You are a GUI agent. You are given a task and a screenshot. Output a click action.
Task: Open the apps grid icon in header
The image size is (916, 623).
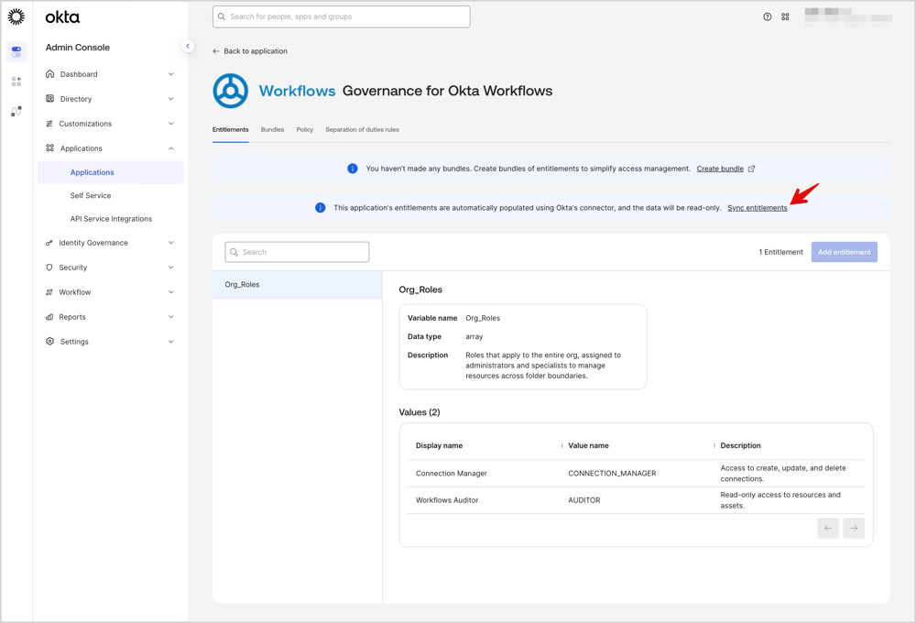(785, 16)
